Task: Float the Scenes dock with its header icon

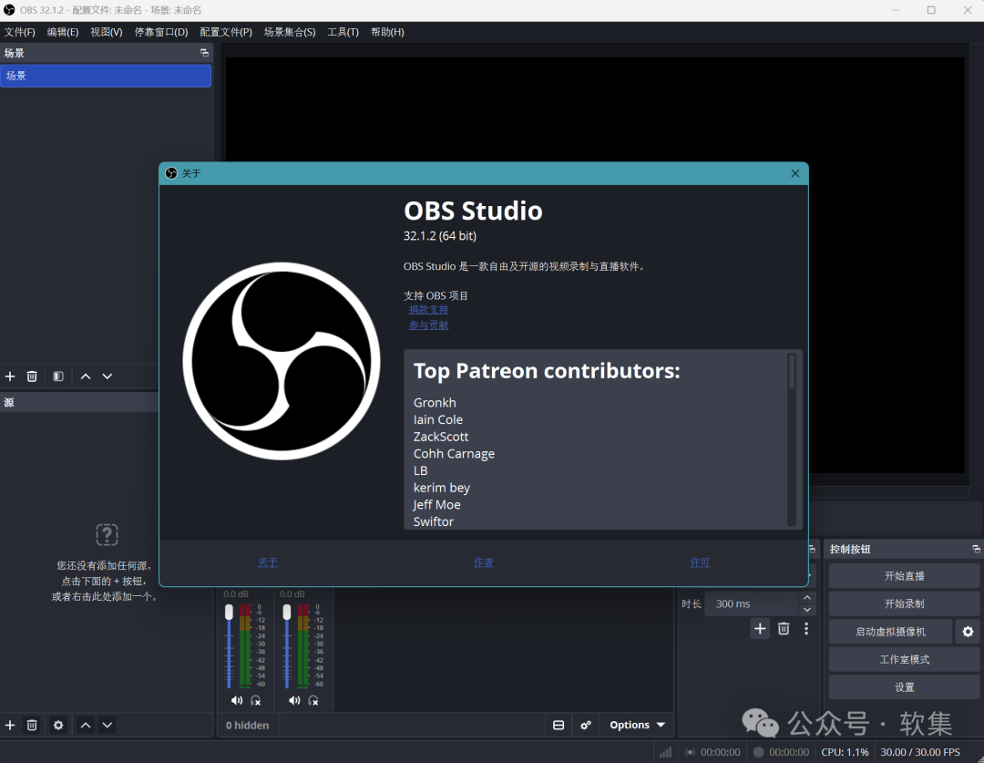Action: [204, 53]
